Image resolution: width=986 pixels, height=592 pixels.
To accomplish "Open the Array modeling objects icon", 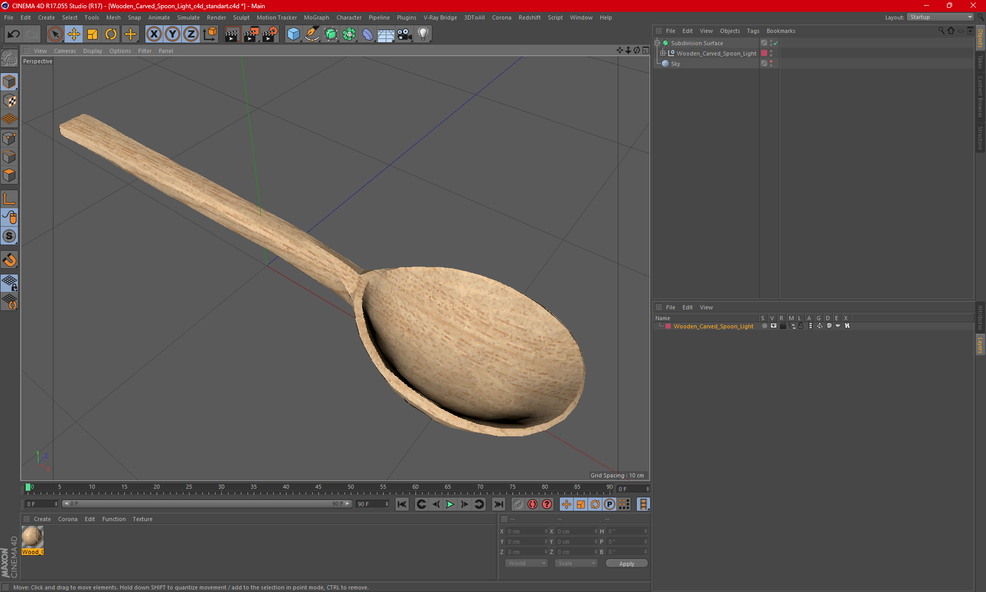I will (349, 34).
